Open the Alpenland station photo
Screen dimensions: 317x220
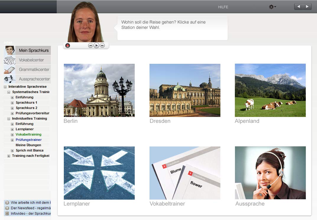pos(270,90)
